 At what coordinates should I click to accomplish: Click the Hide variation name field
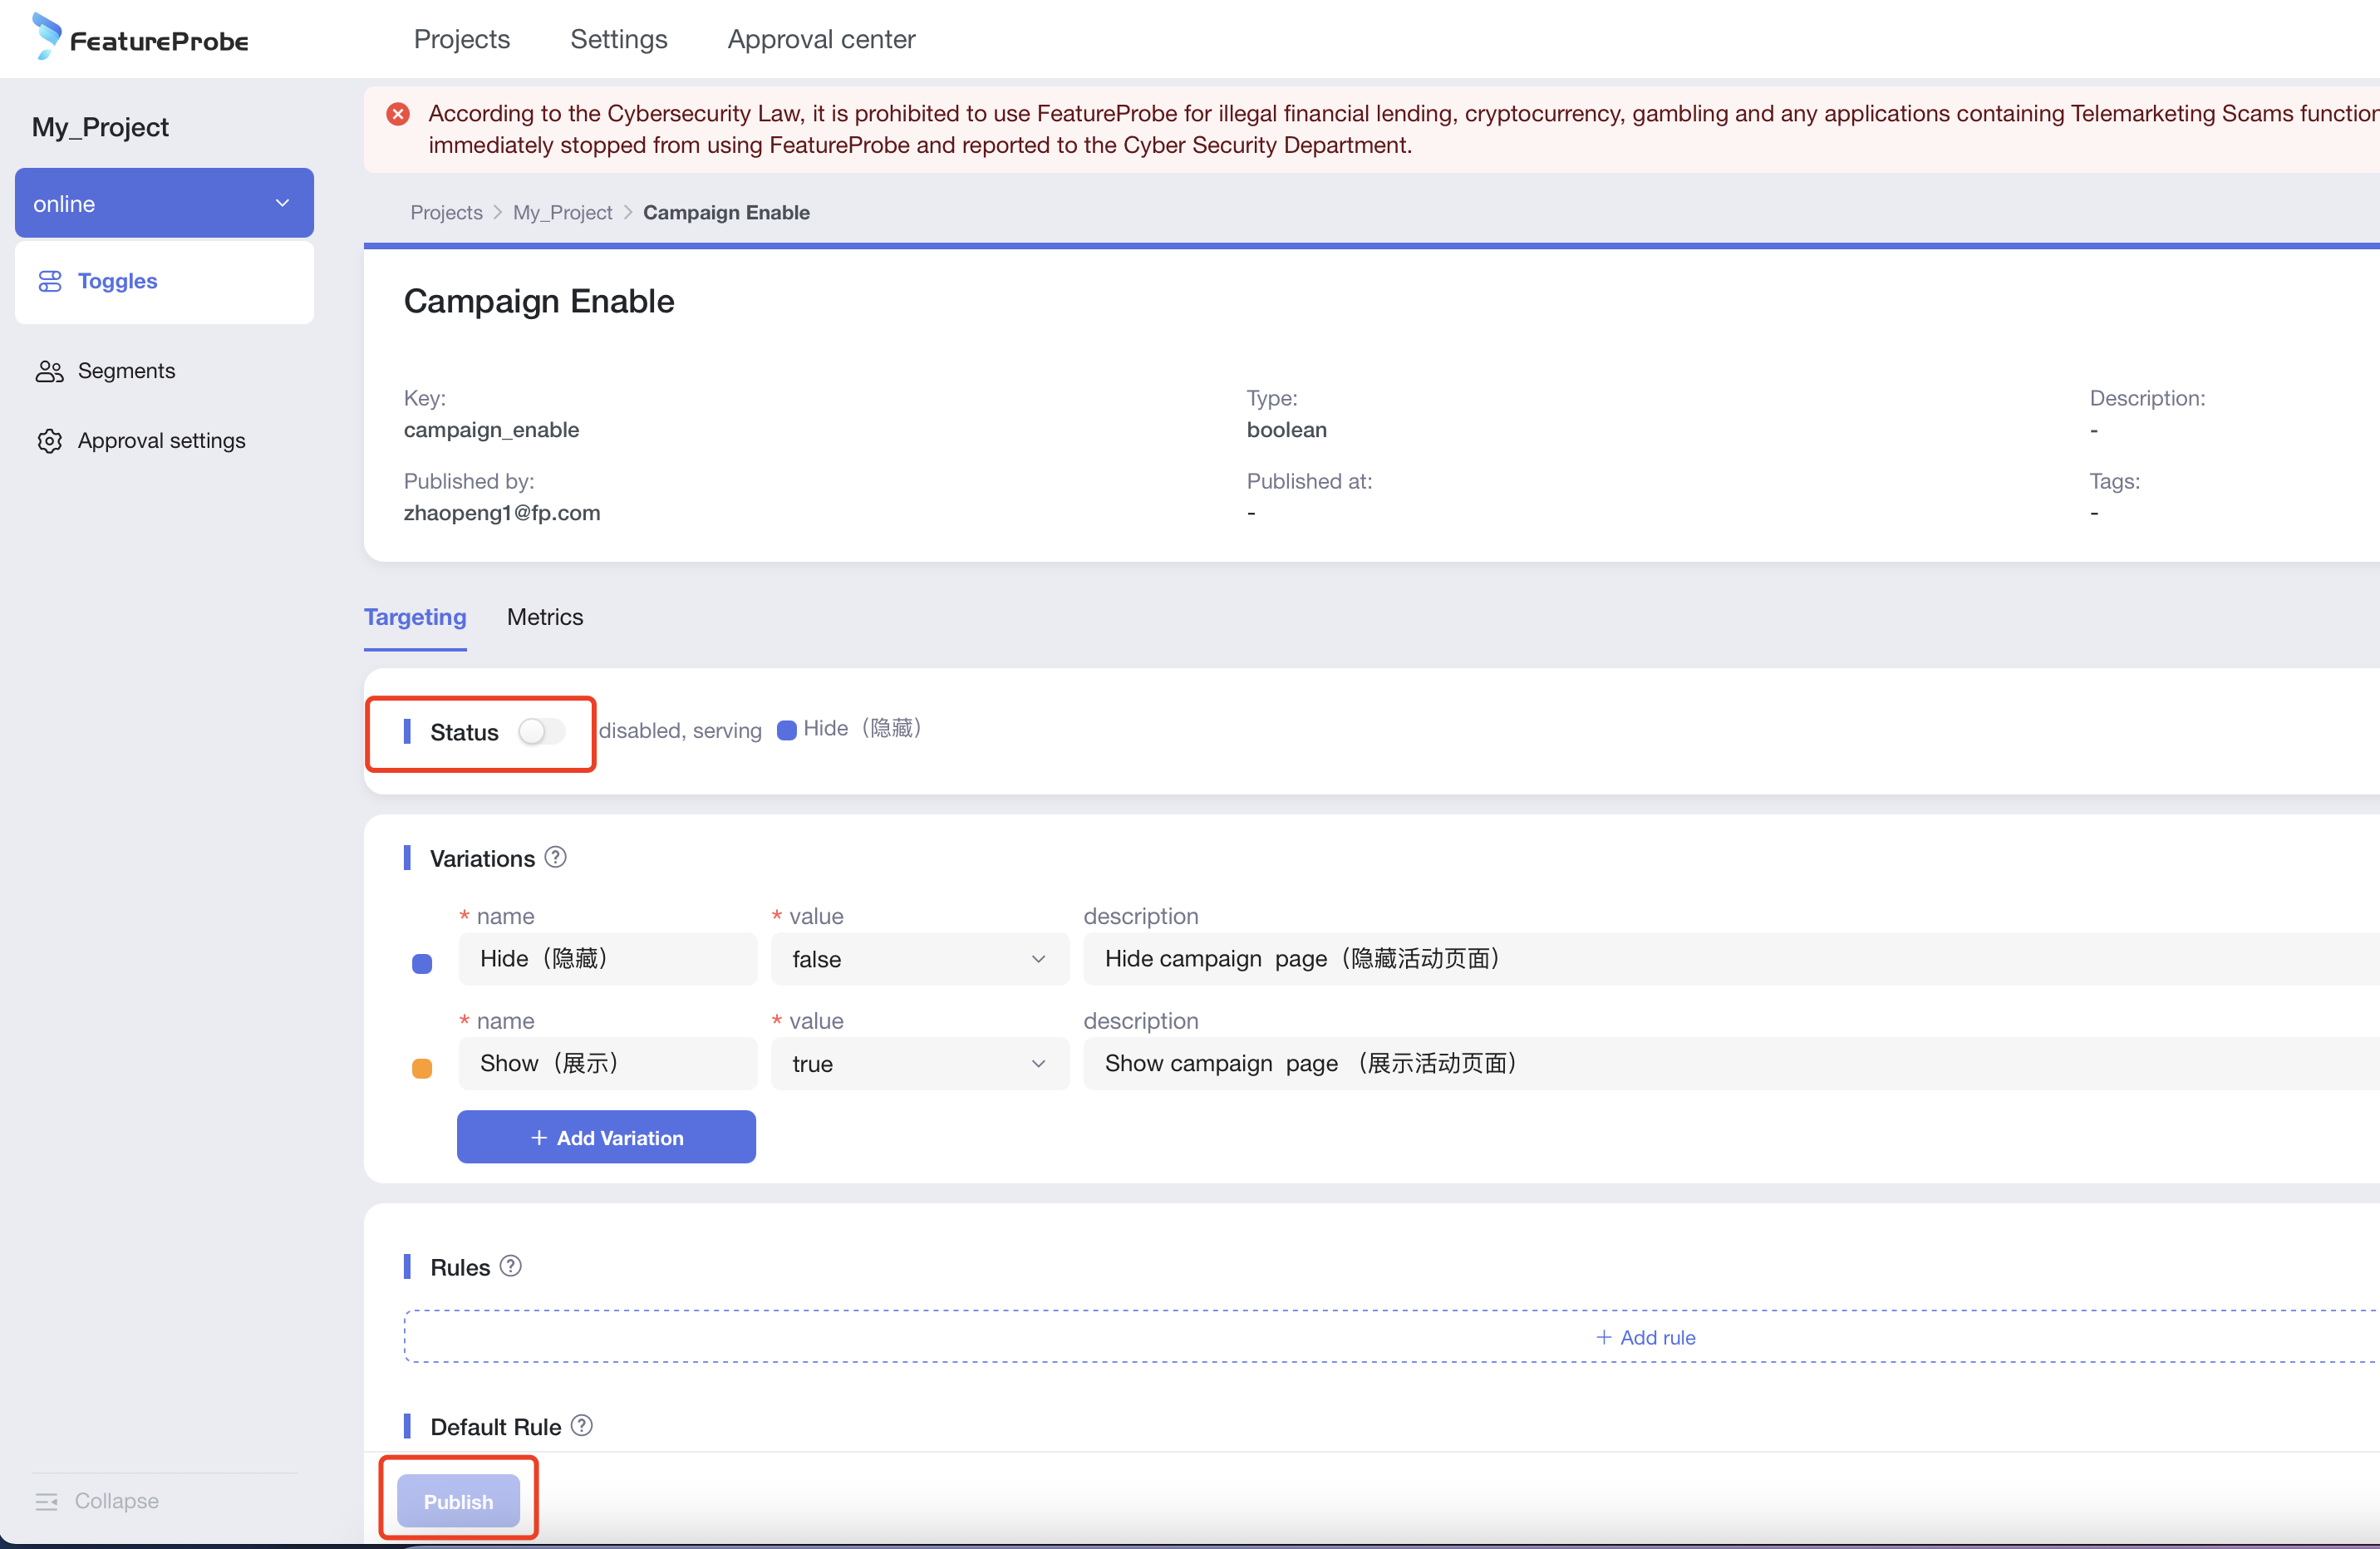(607, 959)
